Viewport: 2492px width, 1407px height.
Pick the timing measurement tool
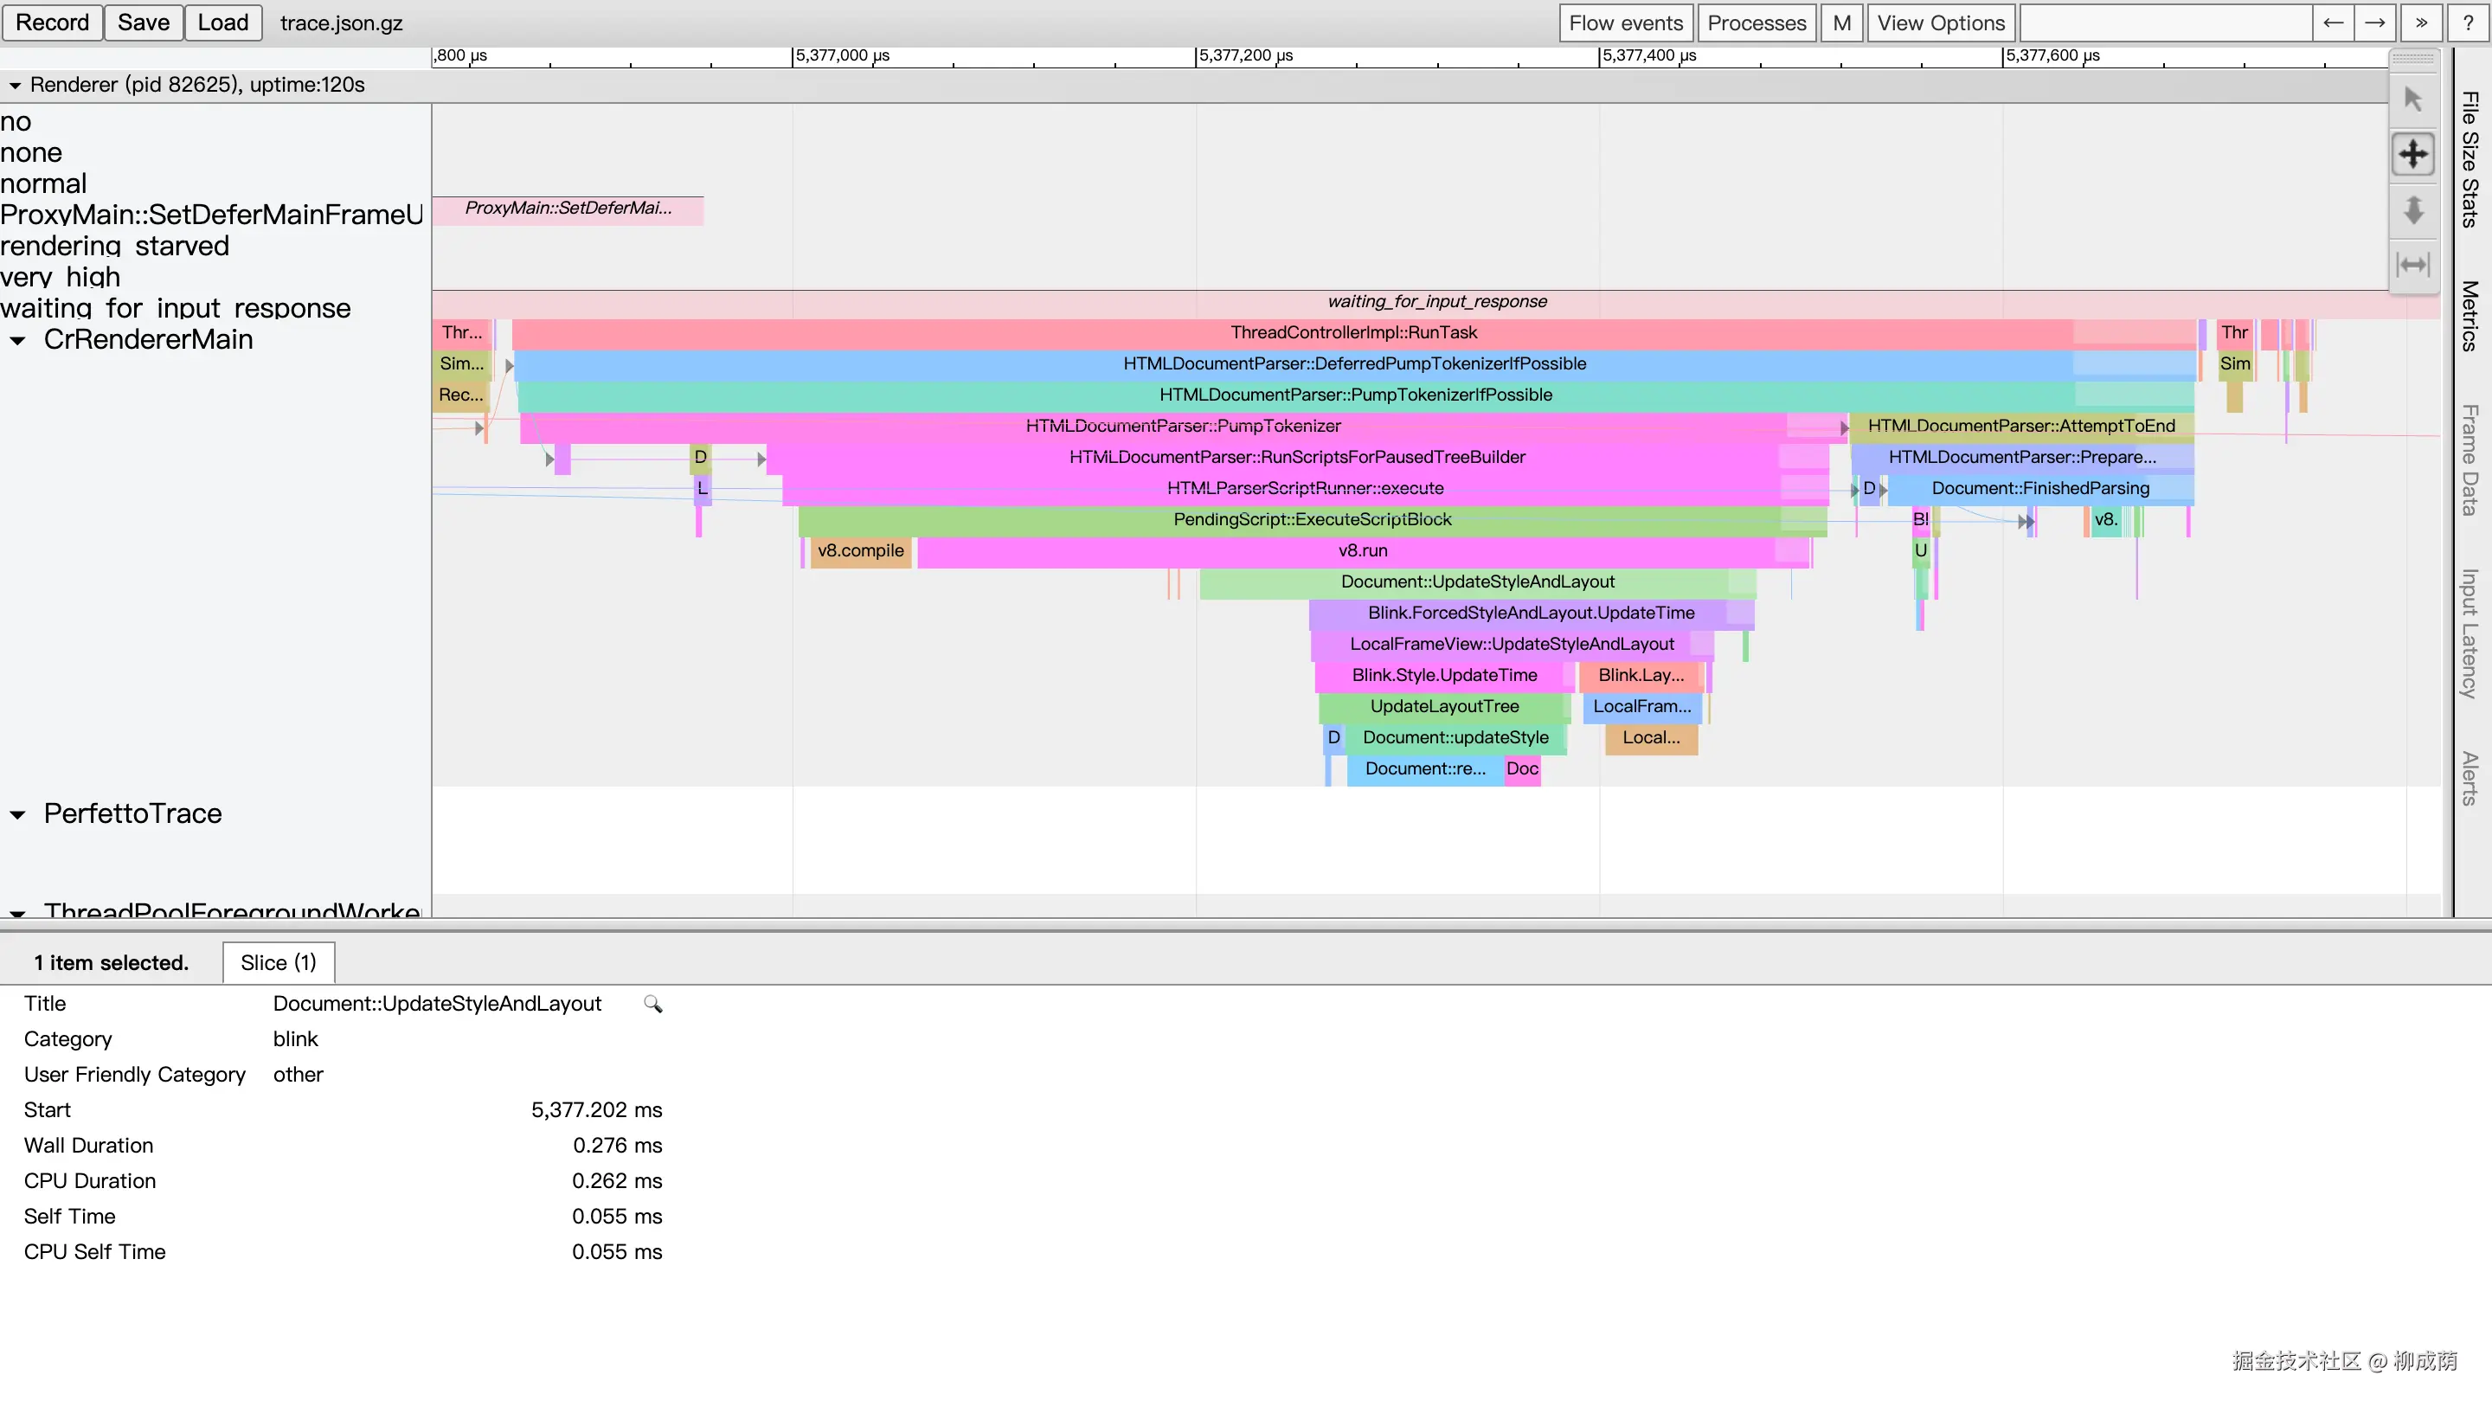[x=2412, y=264]
